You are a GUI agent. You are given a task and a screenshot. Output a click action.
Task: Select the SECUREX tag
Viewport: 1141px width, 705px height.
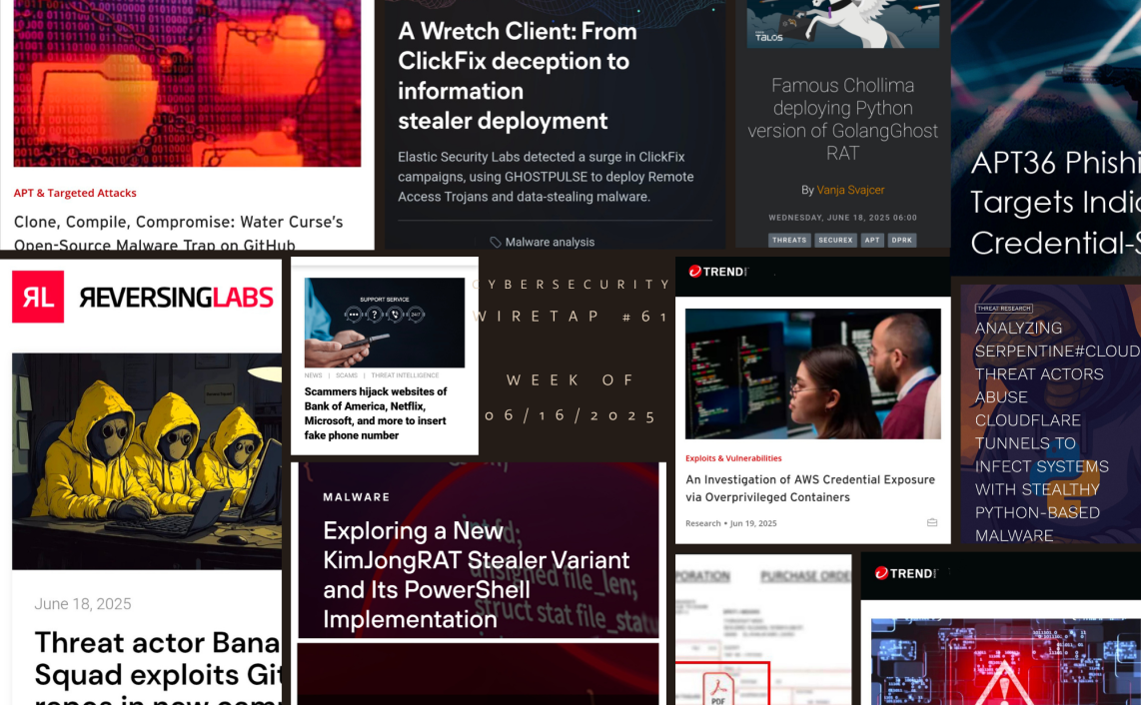click(x=835, y=240)
